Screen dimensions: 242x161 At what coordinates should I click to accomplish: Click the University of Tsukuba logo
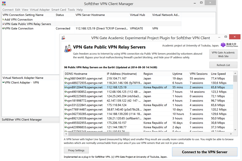pyautogui.click(x=229, y=45)
